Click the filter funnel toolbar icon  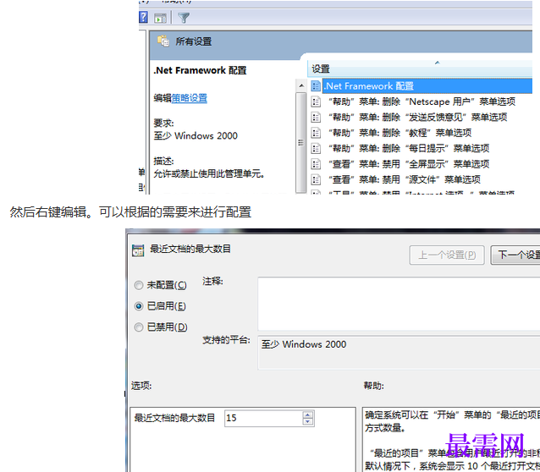click(x=184, y=18)
